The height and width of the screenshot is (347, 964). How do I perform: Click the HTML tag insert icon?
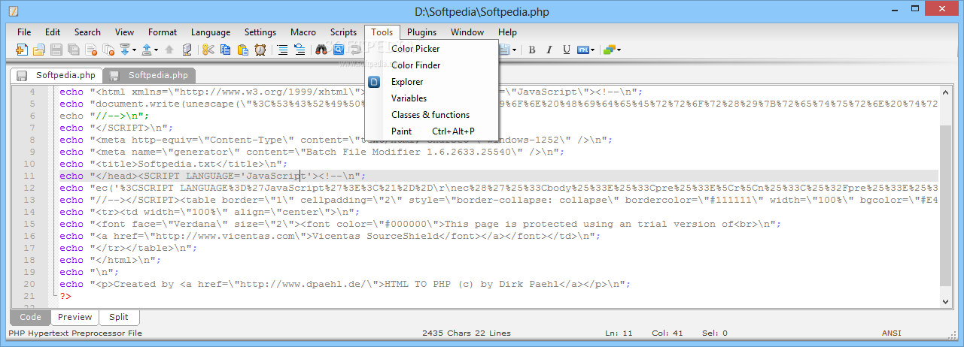583,50
